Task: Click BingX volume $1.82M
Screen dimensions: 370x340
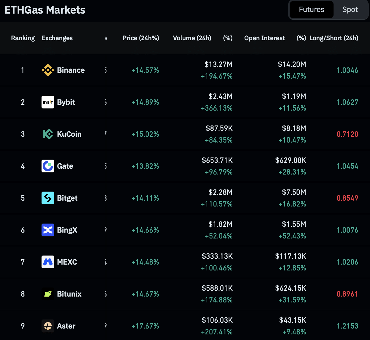Action: (220, 224)
